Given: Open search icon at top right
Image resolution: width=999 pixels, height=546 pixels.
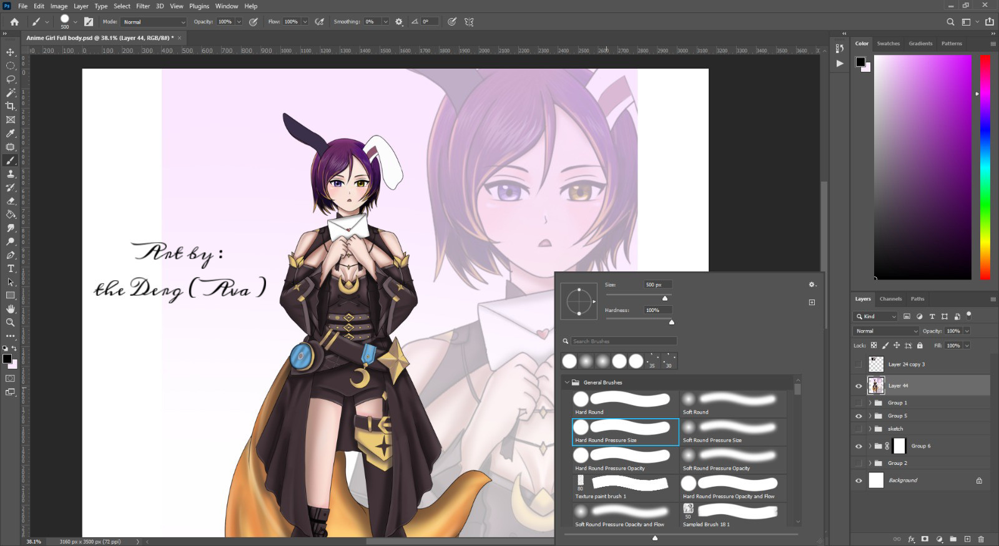Looking at the screenshot, I should click(950, 22).
